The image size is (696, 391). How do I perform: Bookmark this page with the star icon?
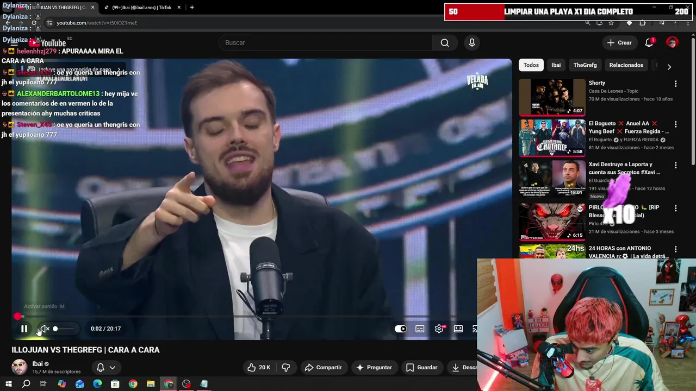click(611, 23)
